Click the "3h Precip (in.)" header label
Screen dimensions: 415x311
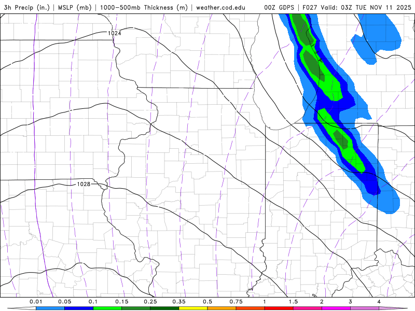point(27,7)
